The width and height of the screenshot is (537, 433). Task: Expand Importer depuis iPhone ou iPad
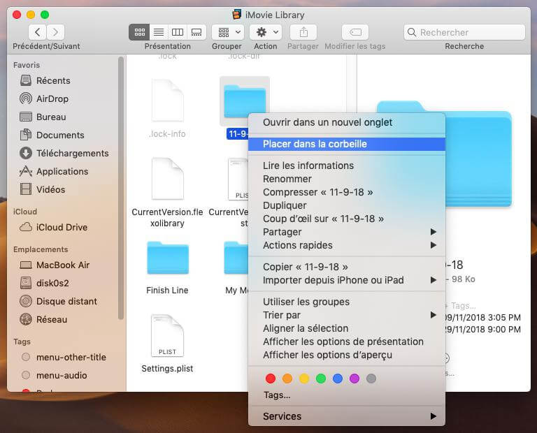point(347,280)
